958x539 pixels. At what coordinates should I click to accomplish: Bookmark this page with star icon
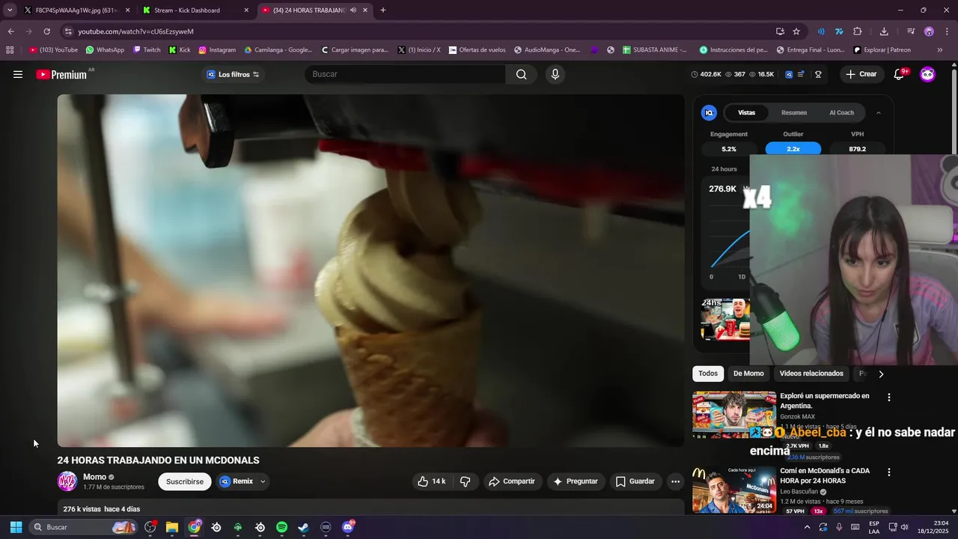(x=796, y=31)
